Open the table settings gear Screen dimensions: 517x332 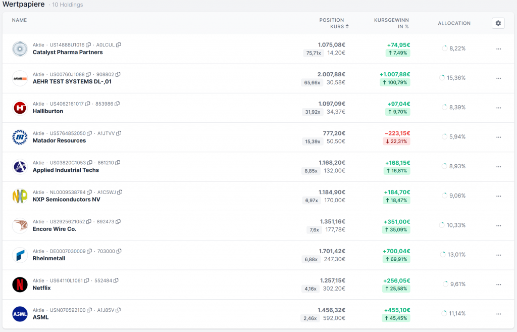click(498, 23)
